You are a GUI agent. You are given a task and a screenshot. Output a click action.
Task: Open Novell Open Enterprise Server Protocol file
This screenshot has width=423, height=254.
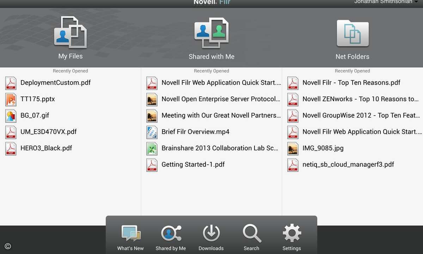coord(221,99)
